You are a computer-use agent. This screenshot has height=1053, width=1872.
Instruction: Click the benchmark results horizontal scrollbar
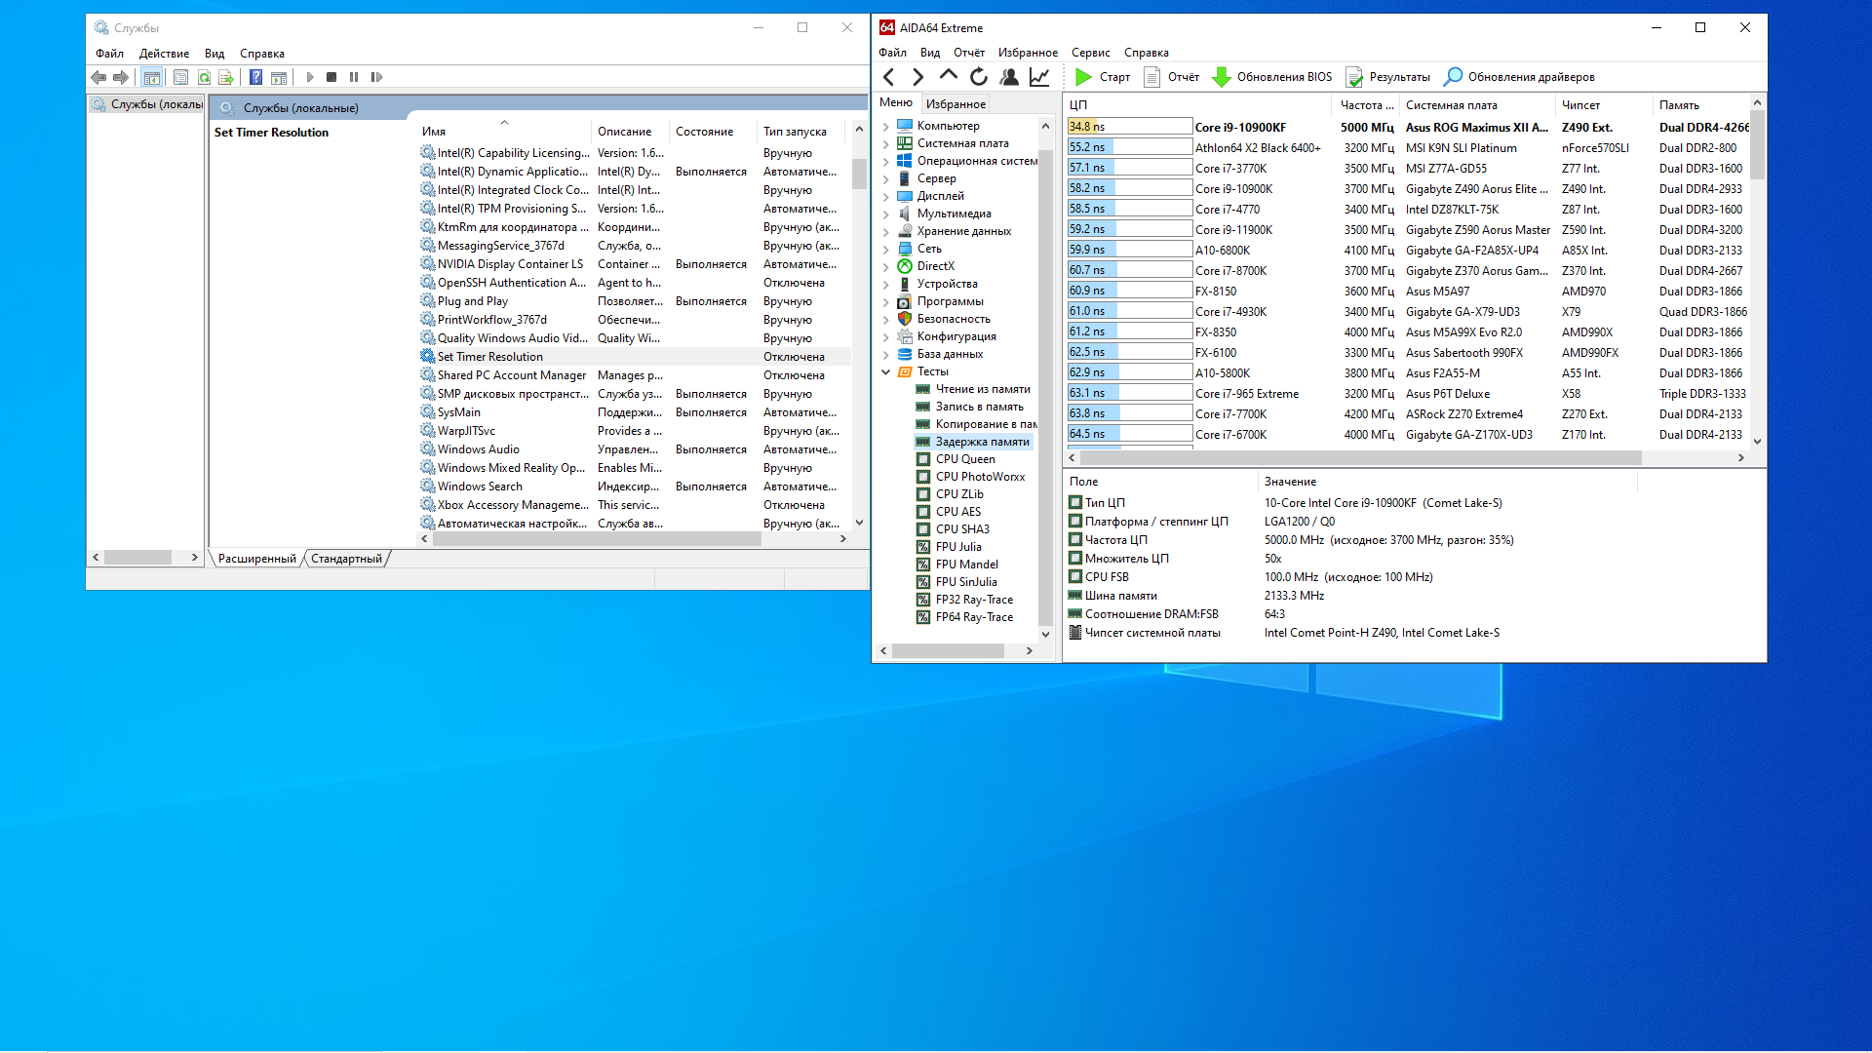click(x=1360, y=457)
